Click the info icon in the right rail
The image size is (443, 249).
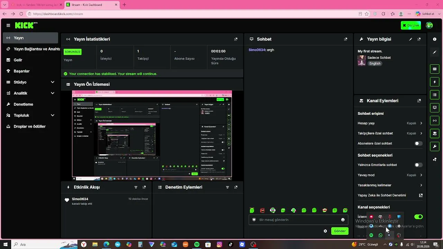[x=435, y=39]
